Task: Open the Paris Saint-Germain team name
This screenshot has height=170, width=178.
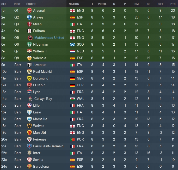Action: pos(48,146)
